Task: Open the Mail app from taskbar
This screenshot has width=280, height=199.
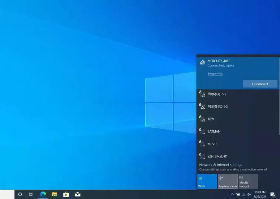Action: 77,194
